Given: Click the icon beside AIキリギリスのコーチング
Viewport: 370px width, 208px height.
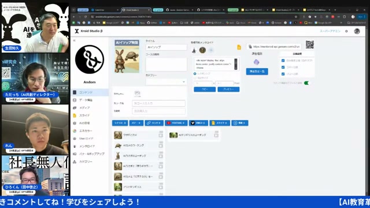Looking at the screenshot, I should (x=216, y=135).
